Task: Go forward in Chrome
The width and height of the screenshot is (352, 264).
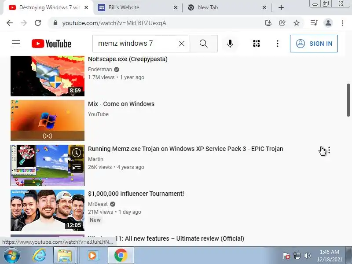Action: point(24,23)
